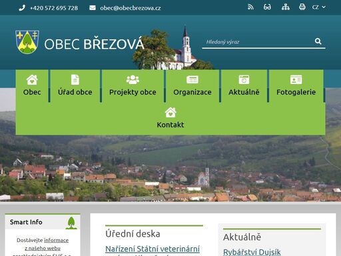Open the Nařízení Státní veterinární link
The height and width of the screenshot is (256, 341).
coord(153,249)
